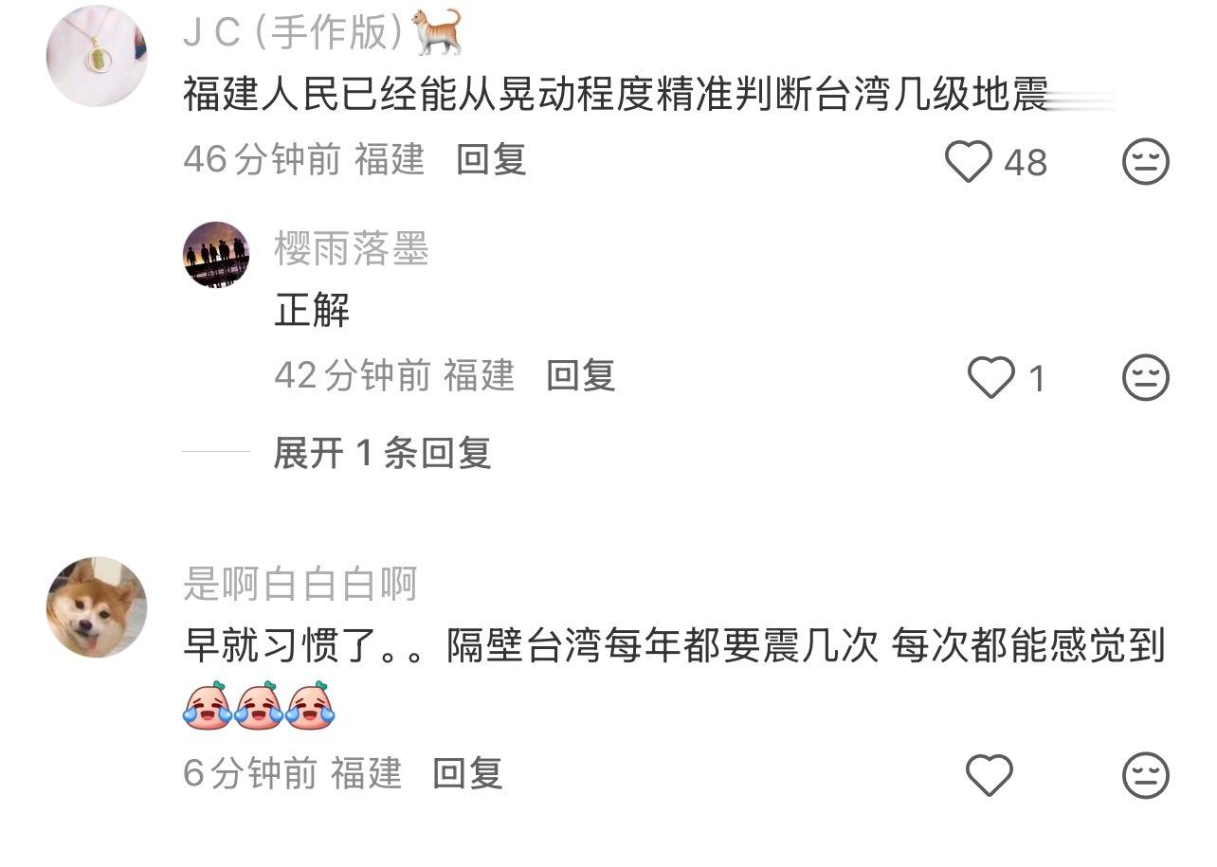Open J C's pendant profile avatar
Viewport: 1217px width, 867px height.
pyautogui.click(x=97, y=56)
